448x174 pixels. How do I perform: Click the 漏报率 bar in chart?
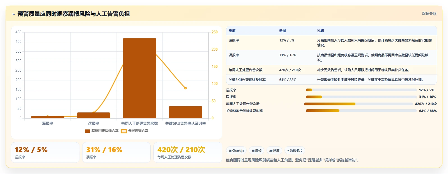(47, 117)
